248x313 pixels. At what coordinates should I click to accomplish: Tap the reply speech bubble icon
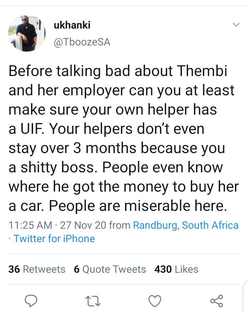point(31,301)
